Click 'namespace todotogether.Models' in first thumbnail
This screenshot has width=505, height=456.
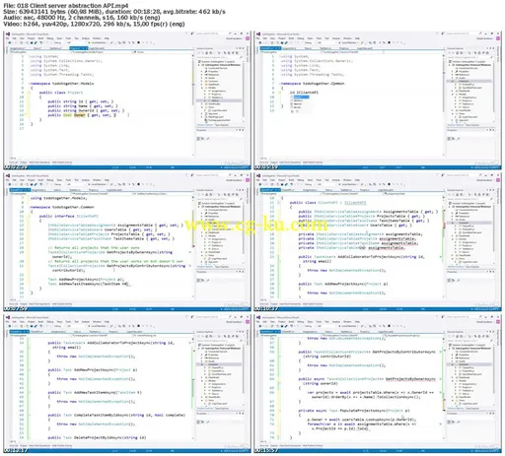[62, 84]
